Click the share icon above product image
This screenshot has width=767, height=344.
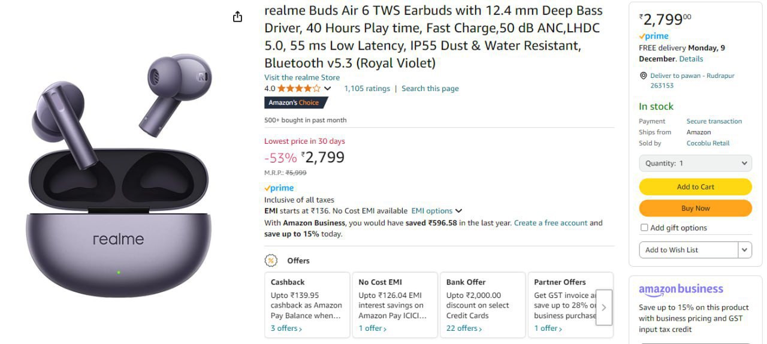237,17
